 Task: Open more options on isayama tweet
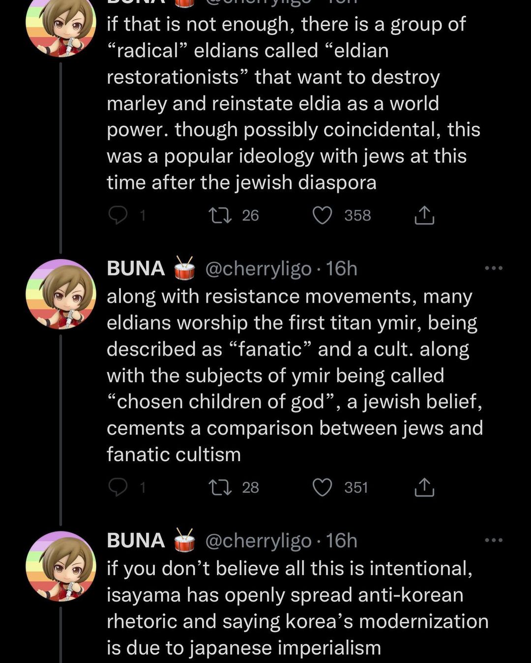[x=494, y=540]
